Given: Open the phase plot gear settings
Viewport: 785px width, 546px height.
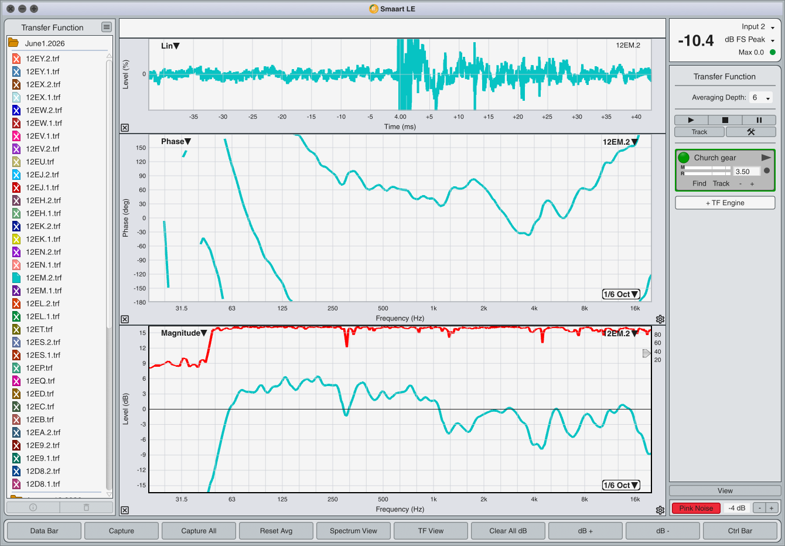Looking at the screenshot, I should coord(660,319).
